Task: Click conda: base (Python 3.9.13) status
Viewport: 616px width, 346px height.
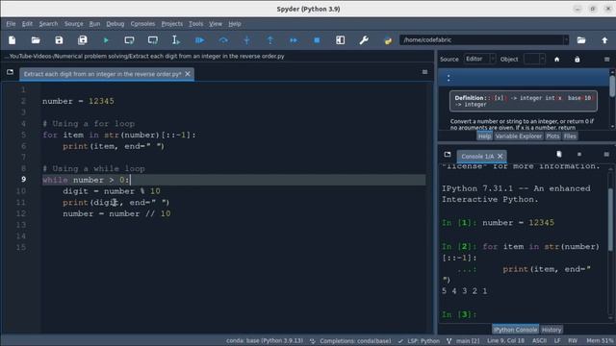Action: click(265, 341)
